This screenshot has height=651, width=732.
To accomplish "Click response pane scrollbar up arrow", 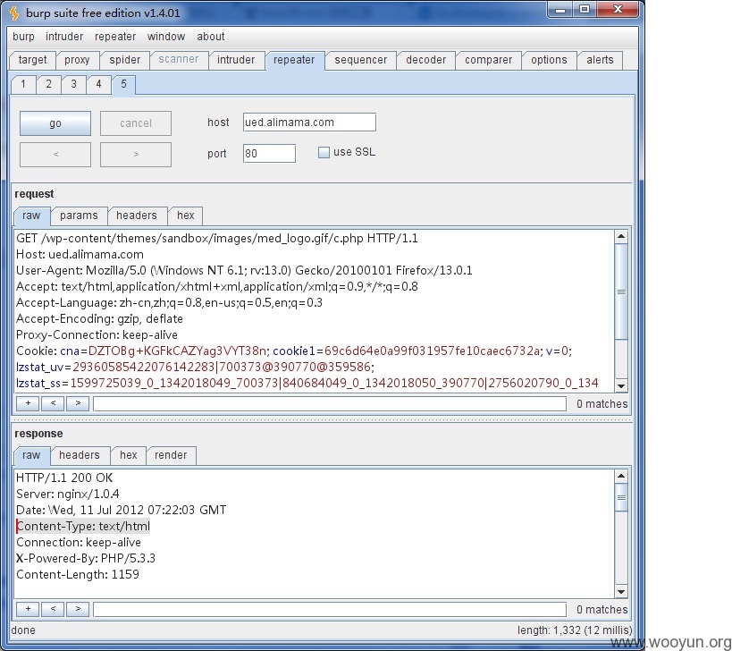I will [621, 477].
